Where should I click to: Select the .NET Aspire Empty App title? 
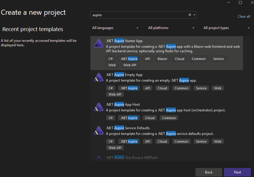[x=124, y=75]
